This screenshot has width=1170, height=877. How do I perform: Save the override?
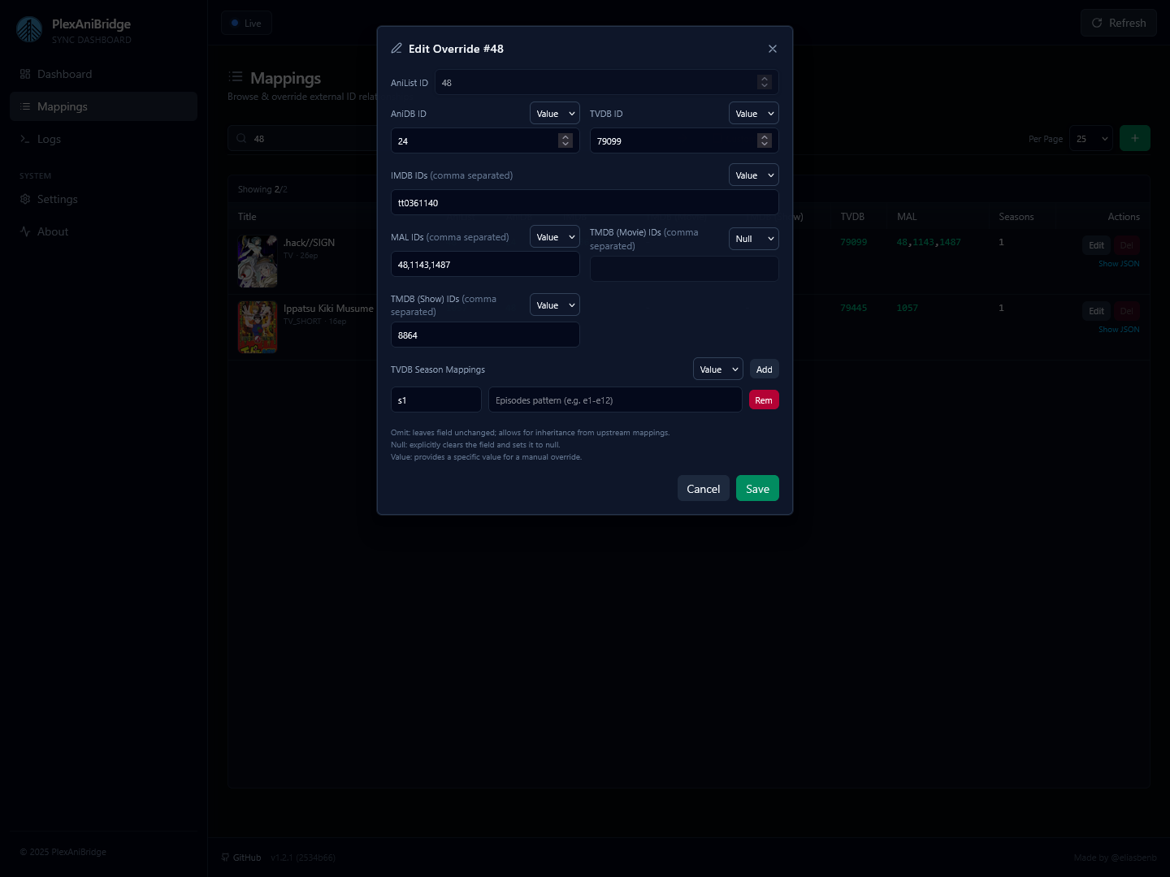coord(757,488)
